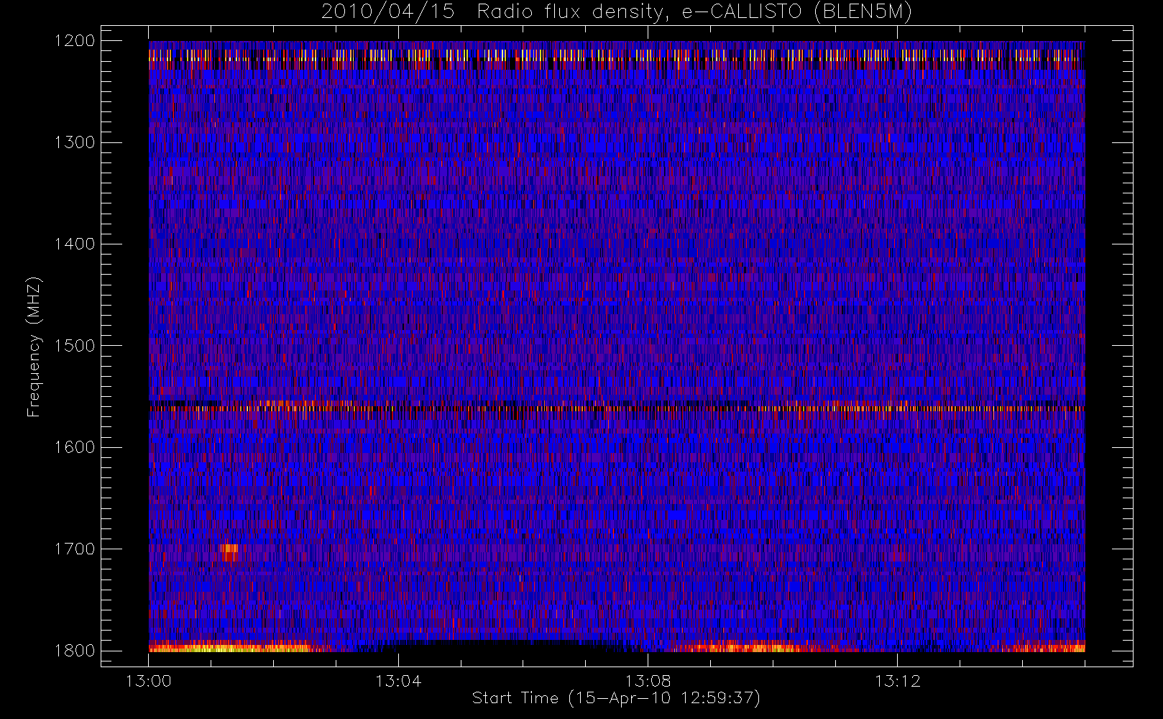Click the bright interference line near 1560 MHz
The width and height of the screenshot is (1163, 719).
pos(617,408)
